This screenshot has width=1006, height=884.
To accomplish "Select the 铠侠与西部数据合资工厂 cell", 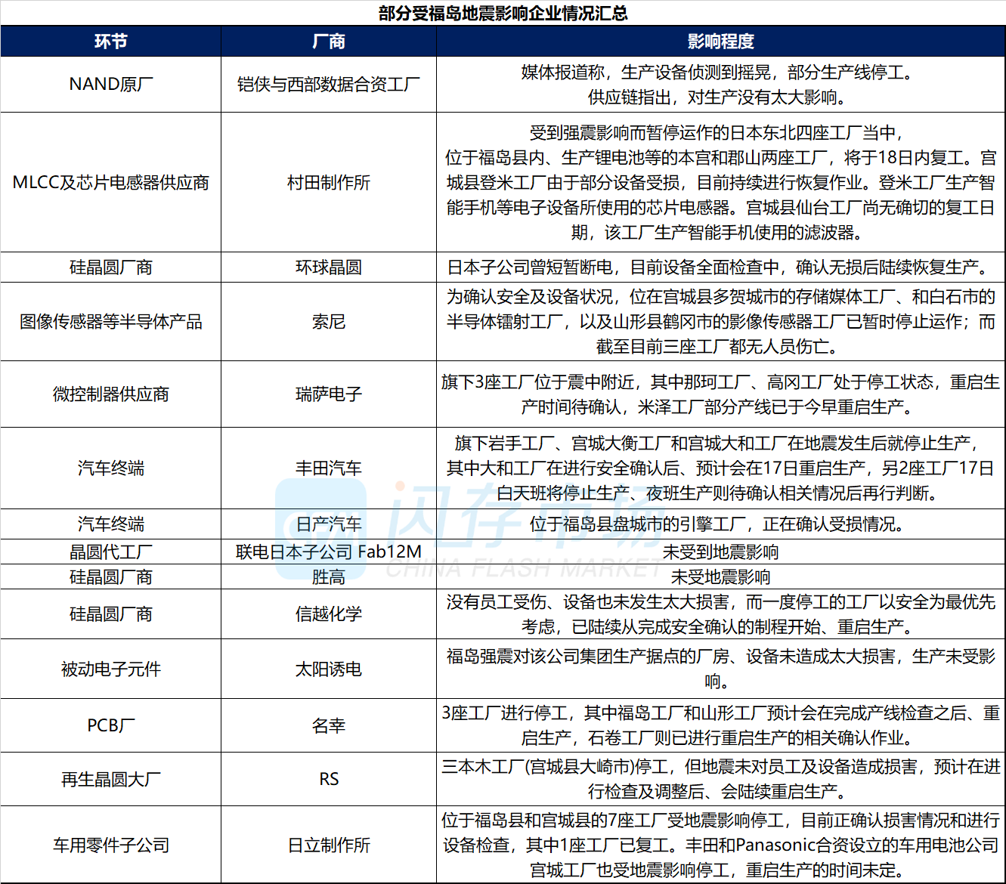I will point(329,85).
